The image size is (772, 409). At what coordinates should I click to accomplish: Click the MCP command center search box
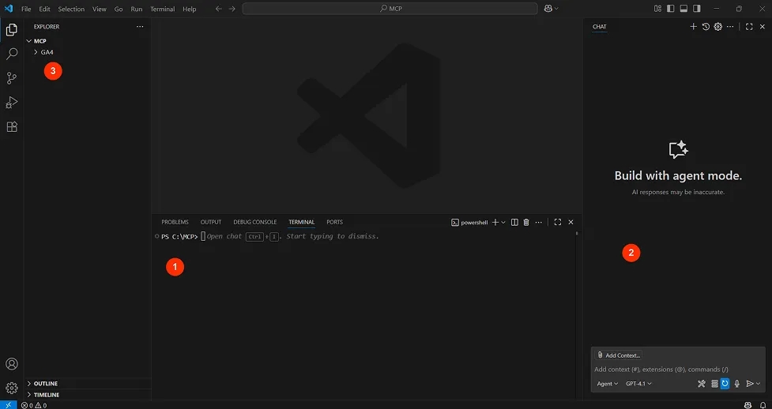(x=390, y=9)
